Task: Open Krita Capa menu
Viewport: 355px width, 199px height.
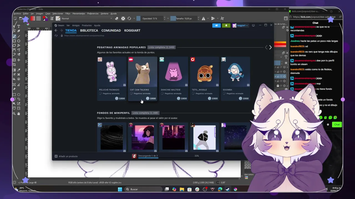Action: [x=48, y=14]
